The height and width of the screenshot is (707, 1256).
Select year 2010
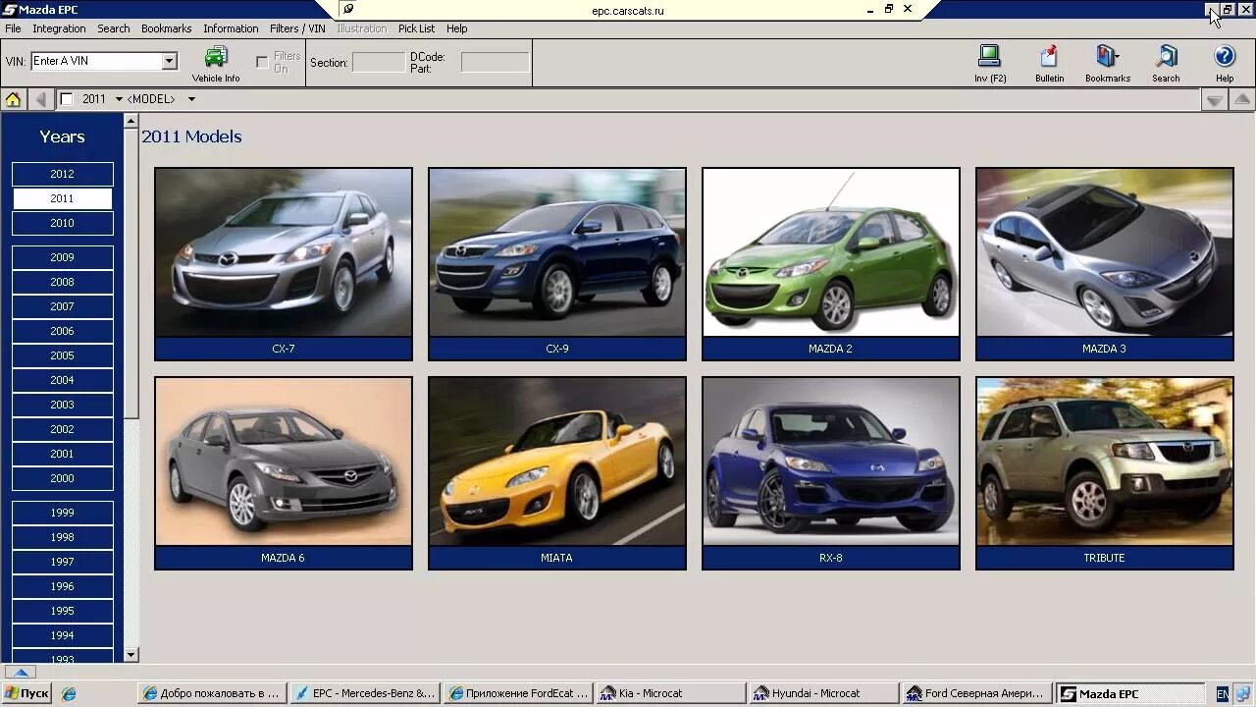point(63,223)
